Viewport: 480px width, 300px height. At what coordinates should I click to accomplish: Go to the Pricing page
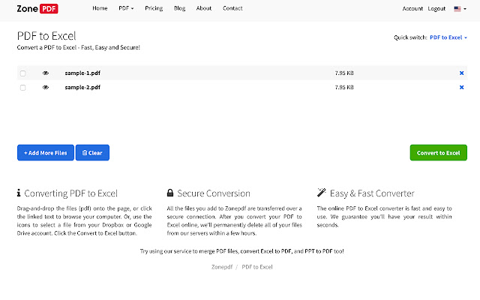tap(154, 8)
